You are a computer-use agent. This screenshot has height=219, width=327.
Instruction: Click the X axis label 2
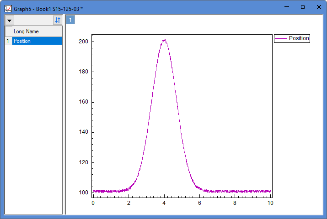pos(129,203)
